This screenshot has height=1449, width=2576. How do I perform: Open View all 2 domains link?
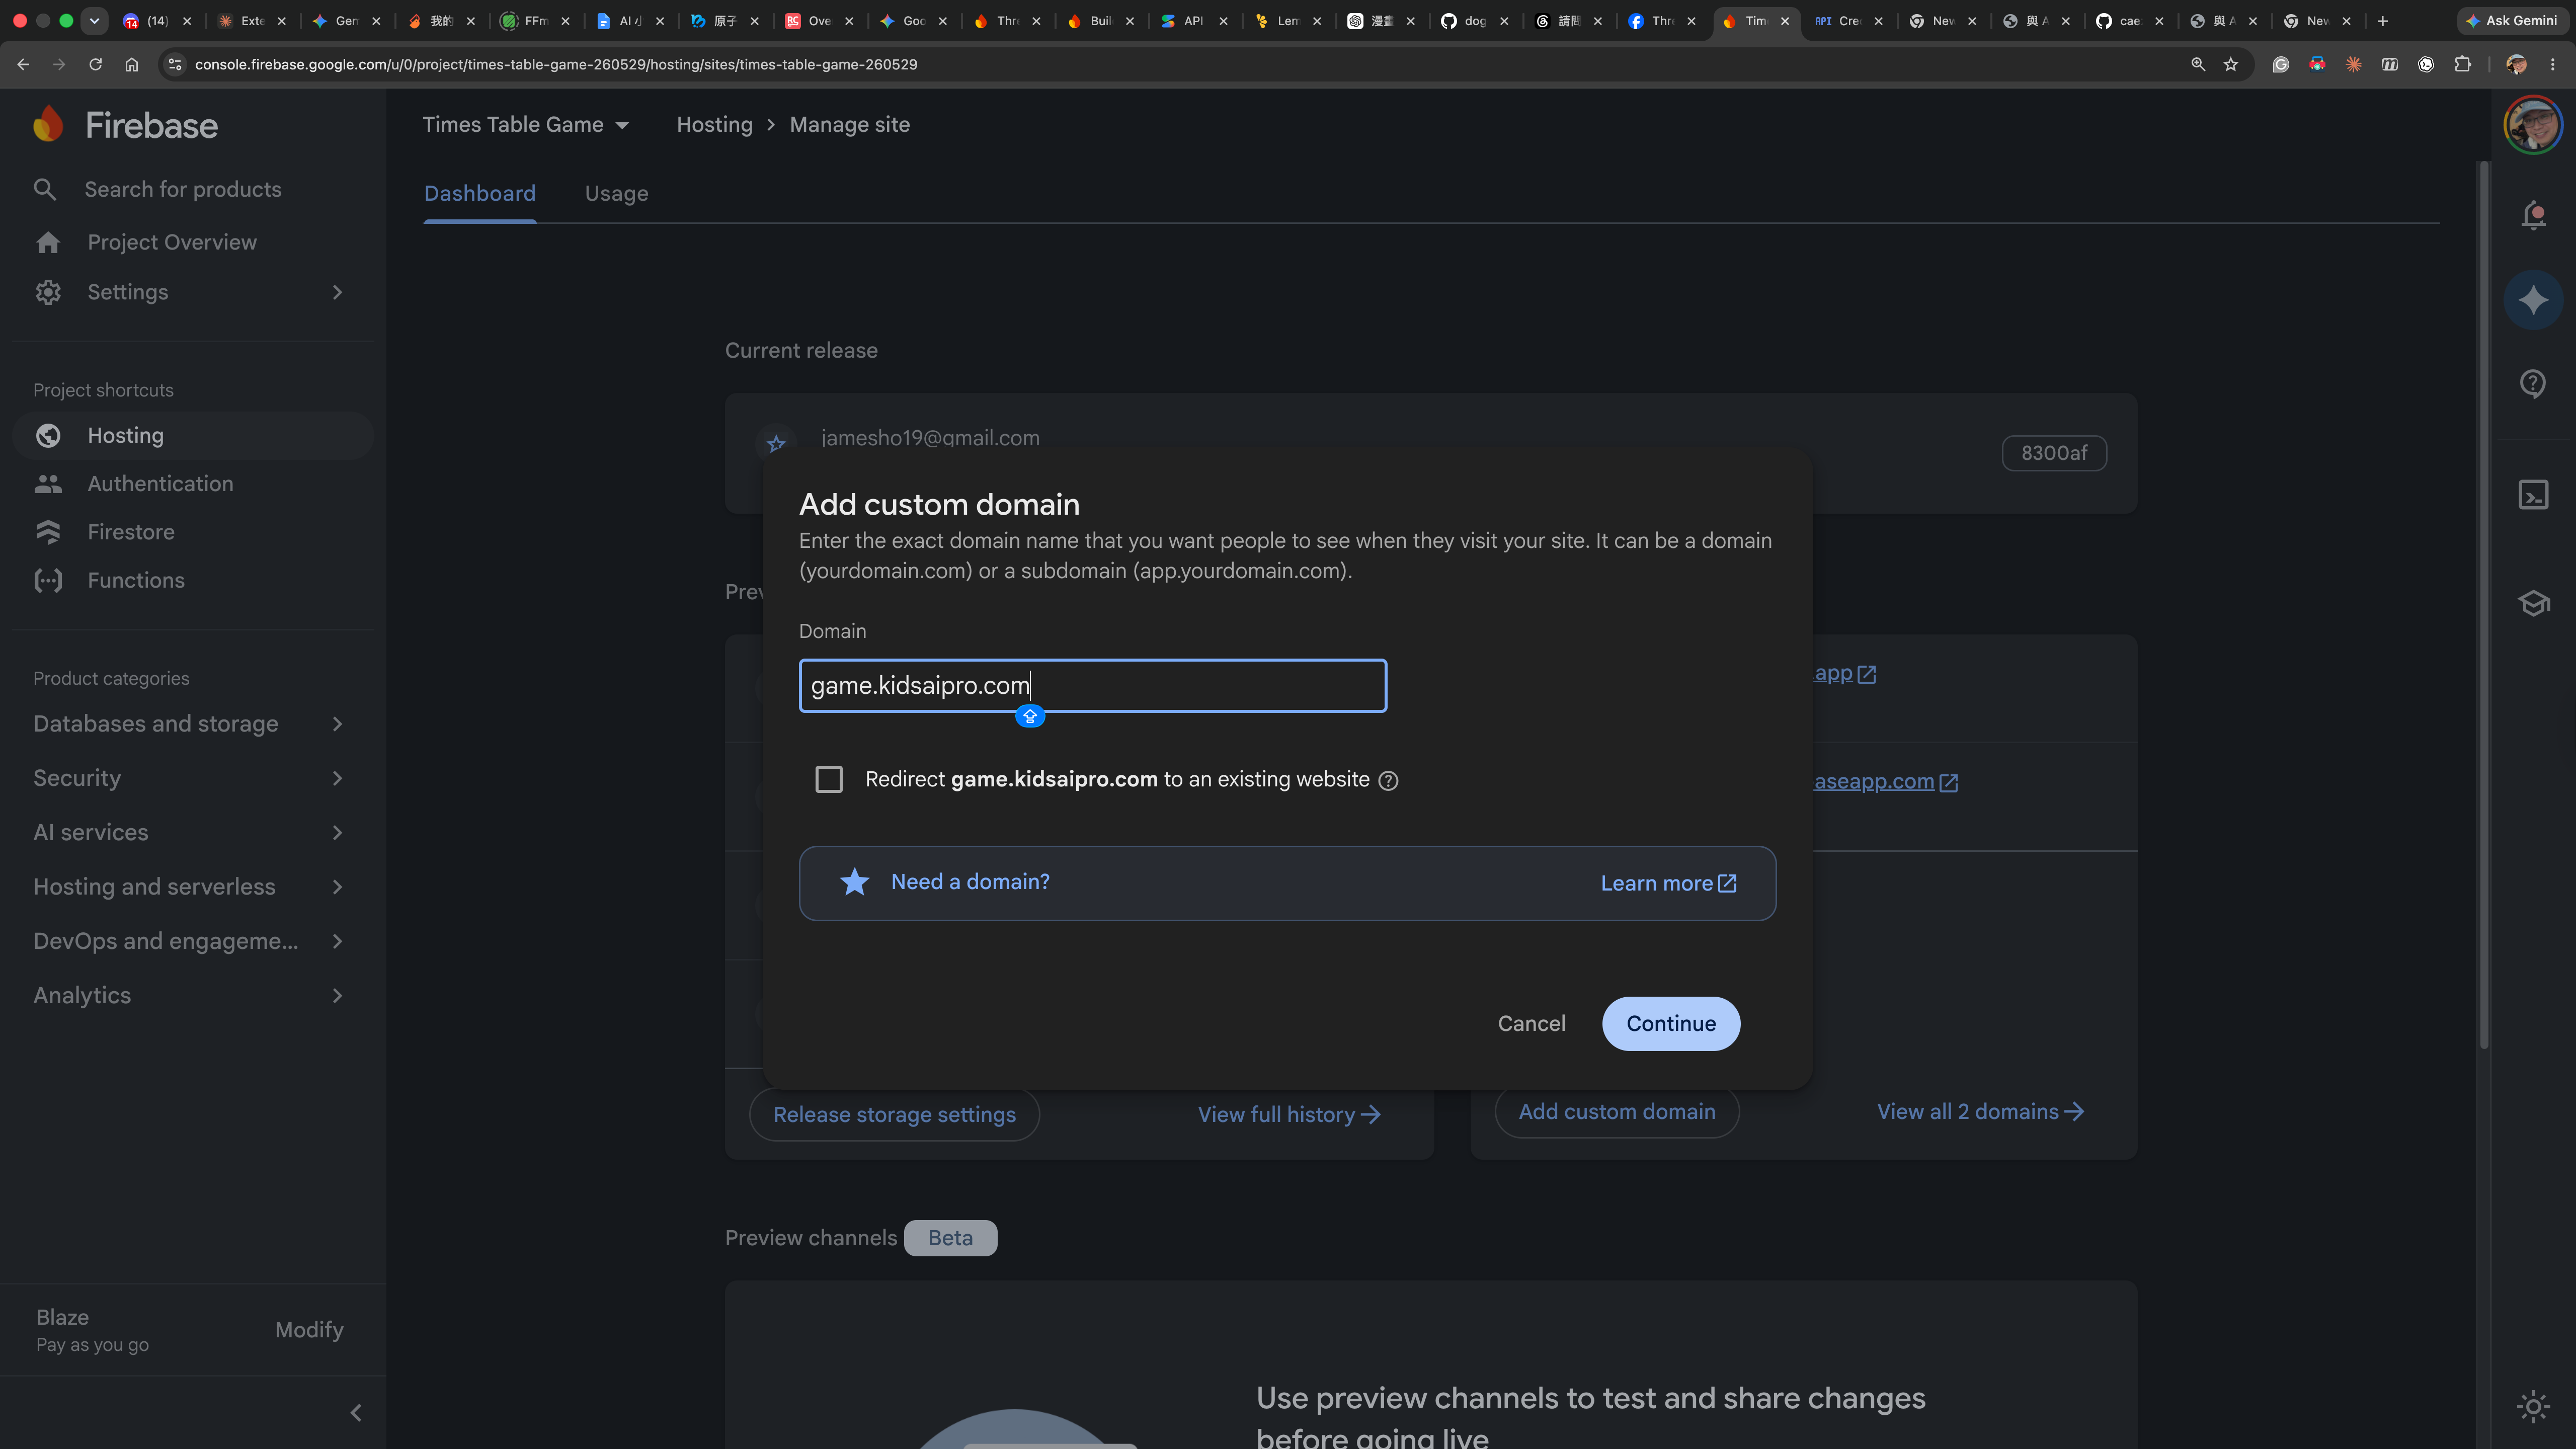point(1980,1111)
